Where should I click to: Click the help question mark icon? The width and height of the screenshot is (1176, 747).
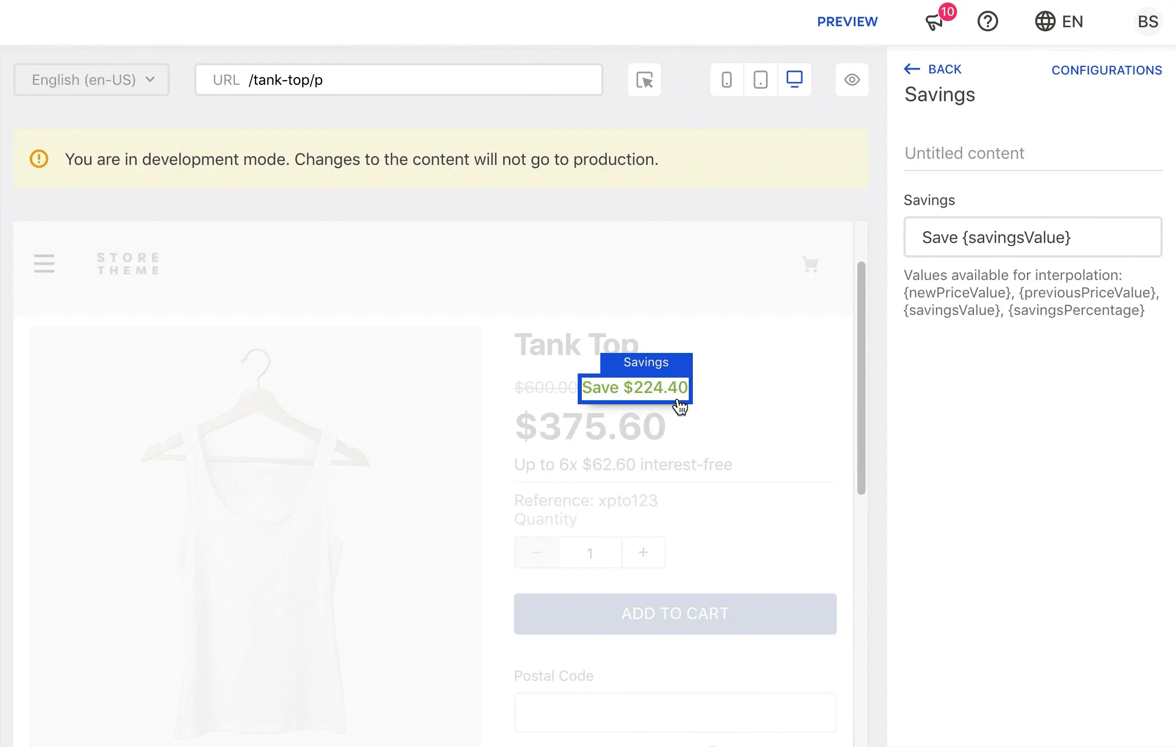click(x=987, y=22)
